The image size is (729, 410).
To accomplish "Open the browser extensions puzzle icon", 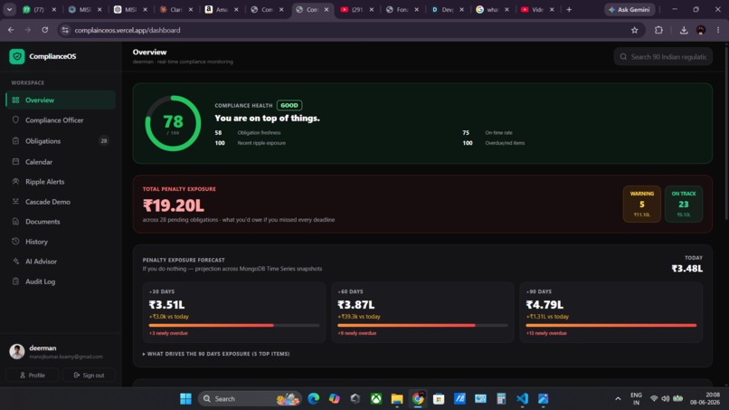I will click(x=658, y=30).
